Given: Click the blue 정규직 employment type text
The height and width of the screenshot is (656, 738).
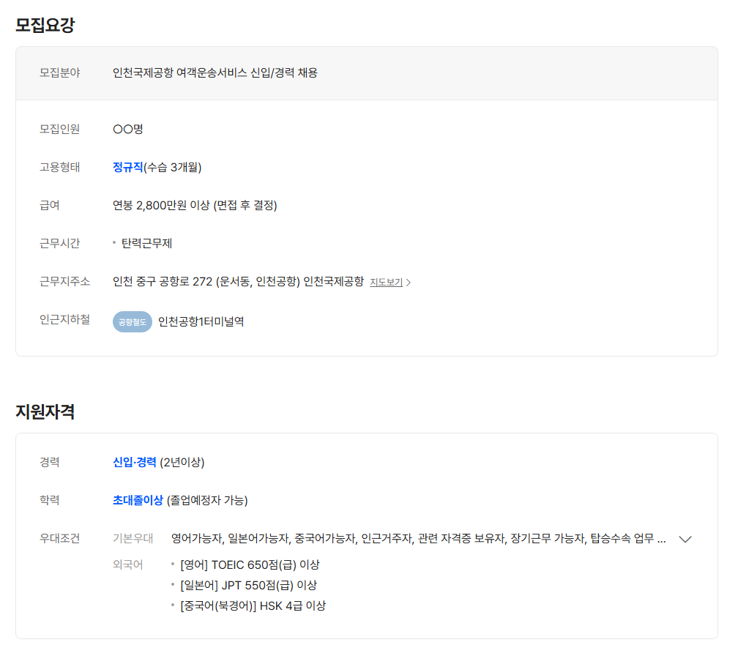Looking at the screenshot, I should click(127, 167).
